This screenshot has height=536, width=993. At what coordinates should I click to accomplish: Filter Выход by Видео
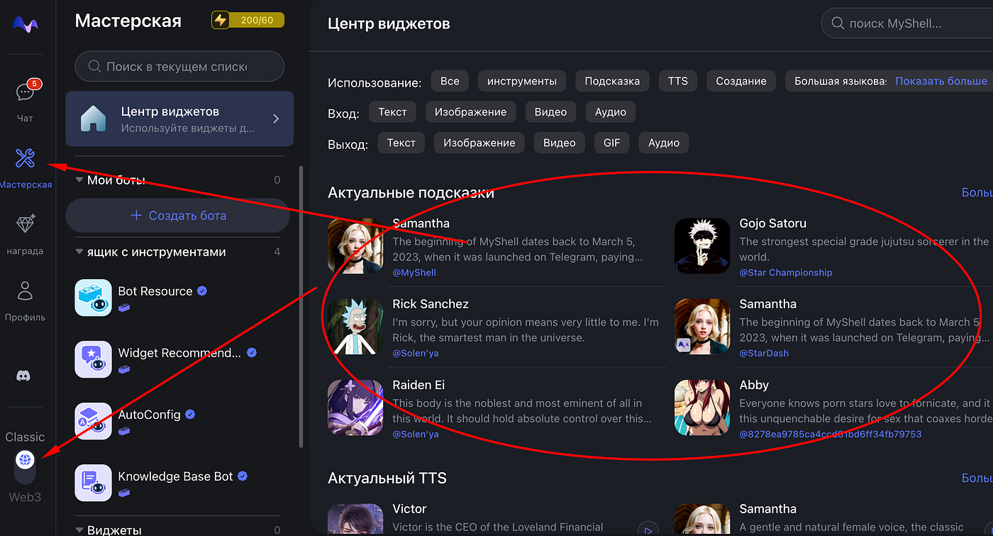[560, 143]
